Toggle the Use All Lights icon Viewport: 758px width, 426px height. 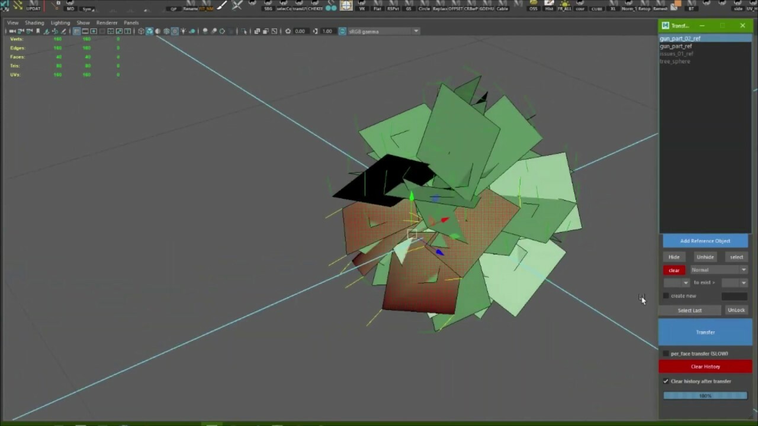183,31
